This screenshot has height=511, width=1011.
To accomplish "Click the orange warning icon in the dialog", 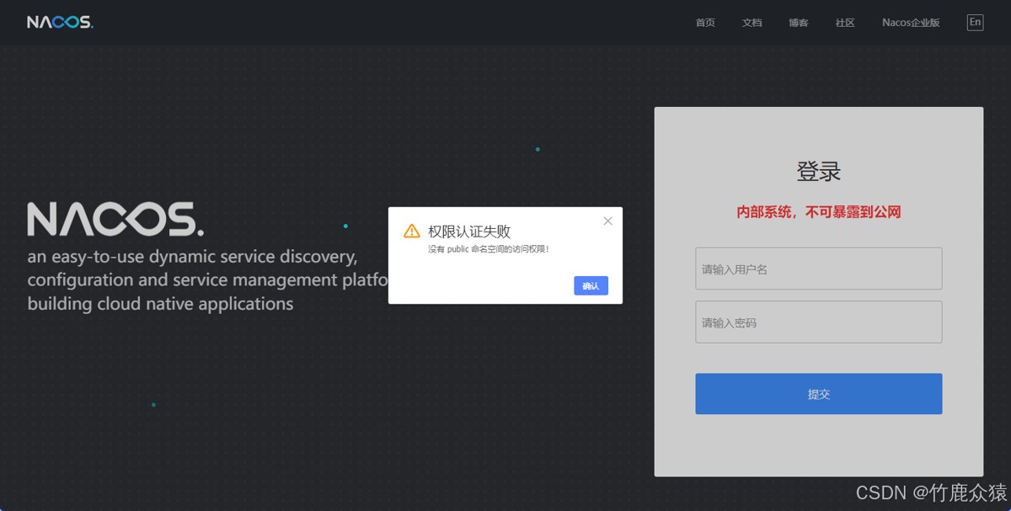I will (x=411, y=232).
